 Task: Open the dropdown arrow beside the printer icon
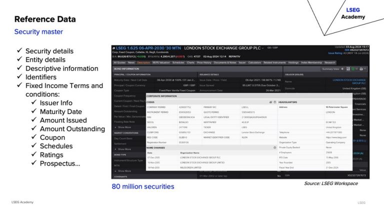pos(365,69)
